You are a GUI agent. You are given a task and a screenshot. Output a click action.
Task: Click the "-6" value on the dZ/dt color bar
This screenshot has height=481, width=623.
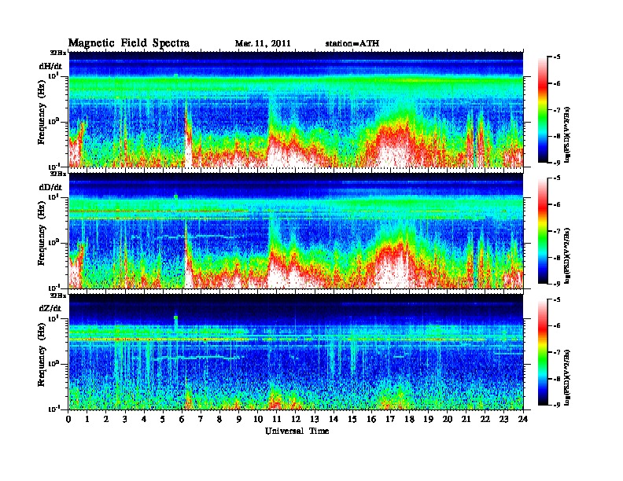point(557,326)
